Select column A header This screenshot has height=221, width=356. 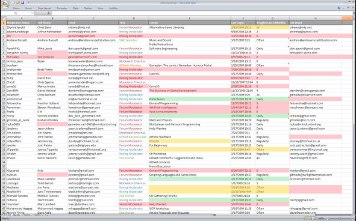22,19
